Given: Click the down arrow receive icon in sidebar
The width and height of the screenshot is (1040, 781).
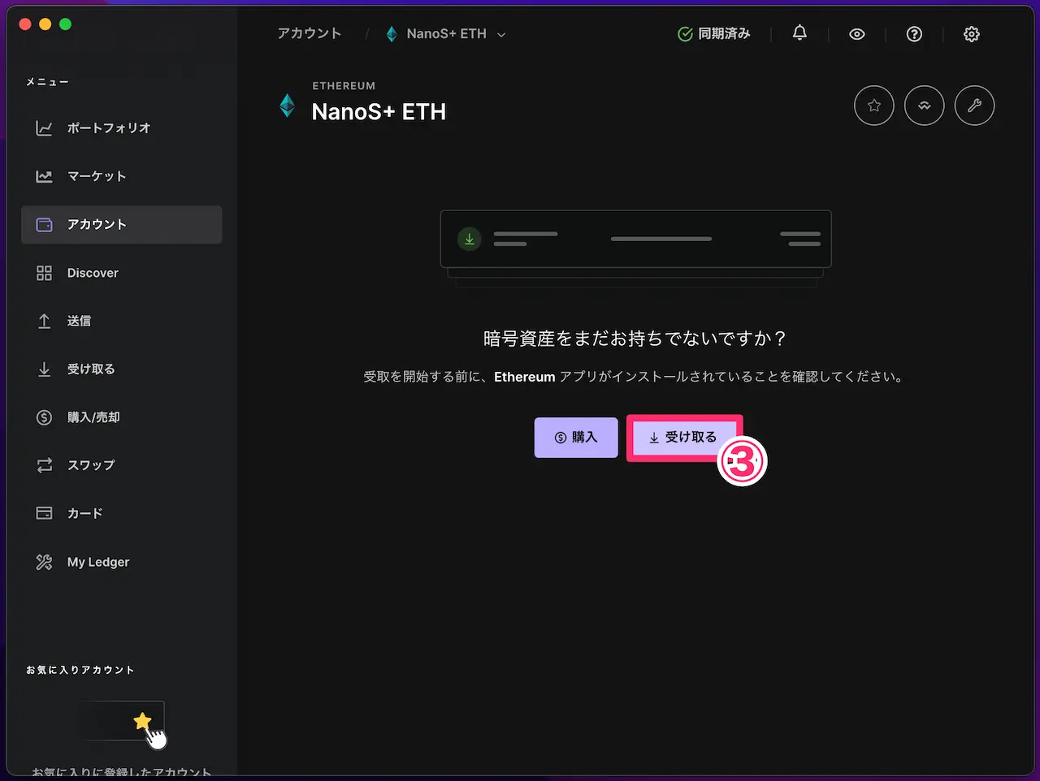Looking at the screenshot, I should click(44, 369).
